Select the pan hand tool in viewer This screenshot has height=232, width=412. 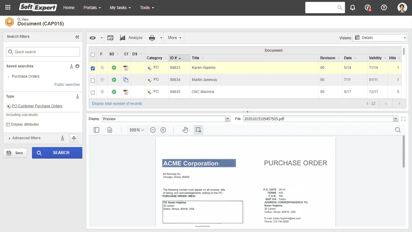185,130
